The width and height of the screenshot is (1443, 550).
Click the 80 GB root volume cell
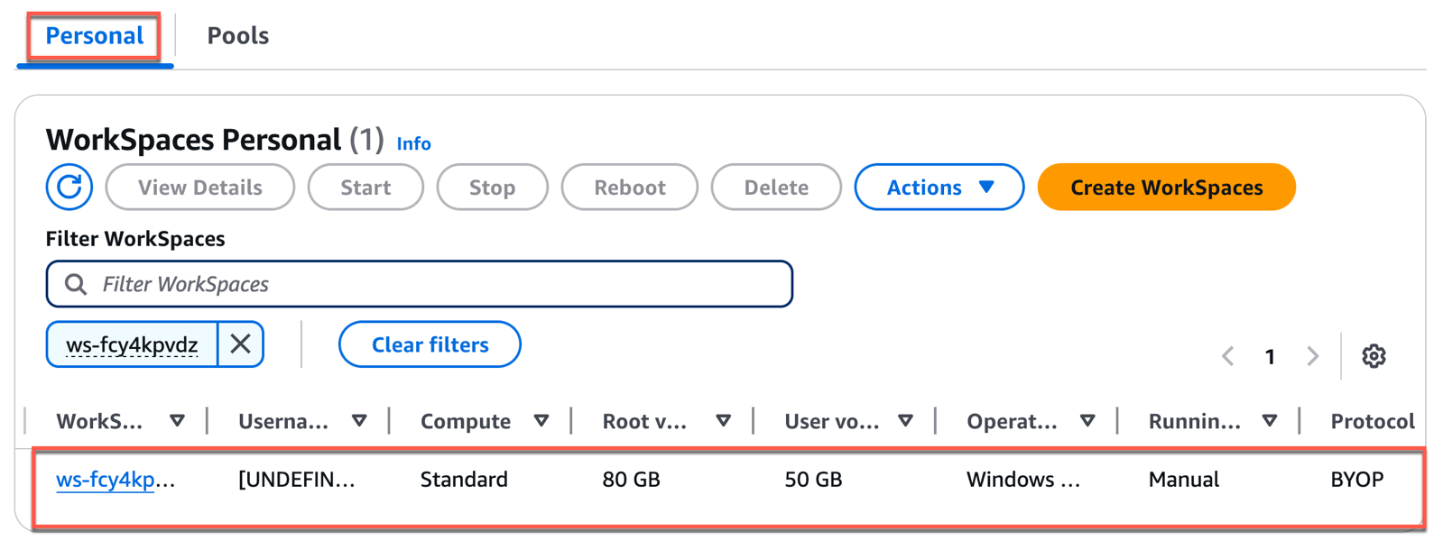point(631,480)
